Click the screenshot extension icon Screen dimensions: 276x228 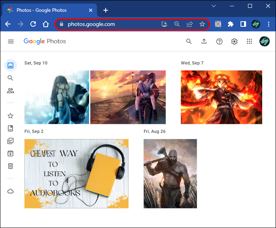[218, 24]
